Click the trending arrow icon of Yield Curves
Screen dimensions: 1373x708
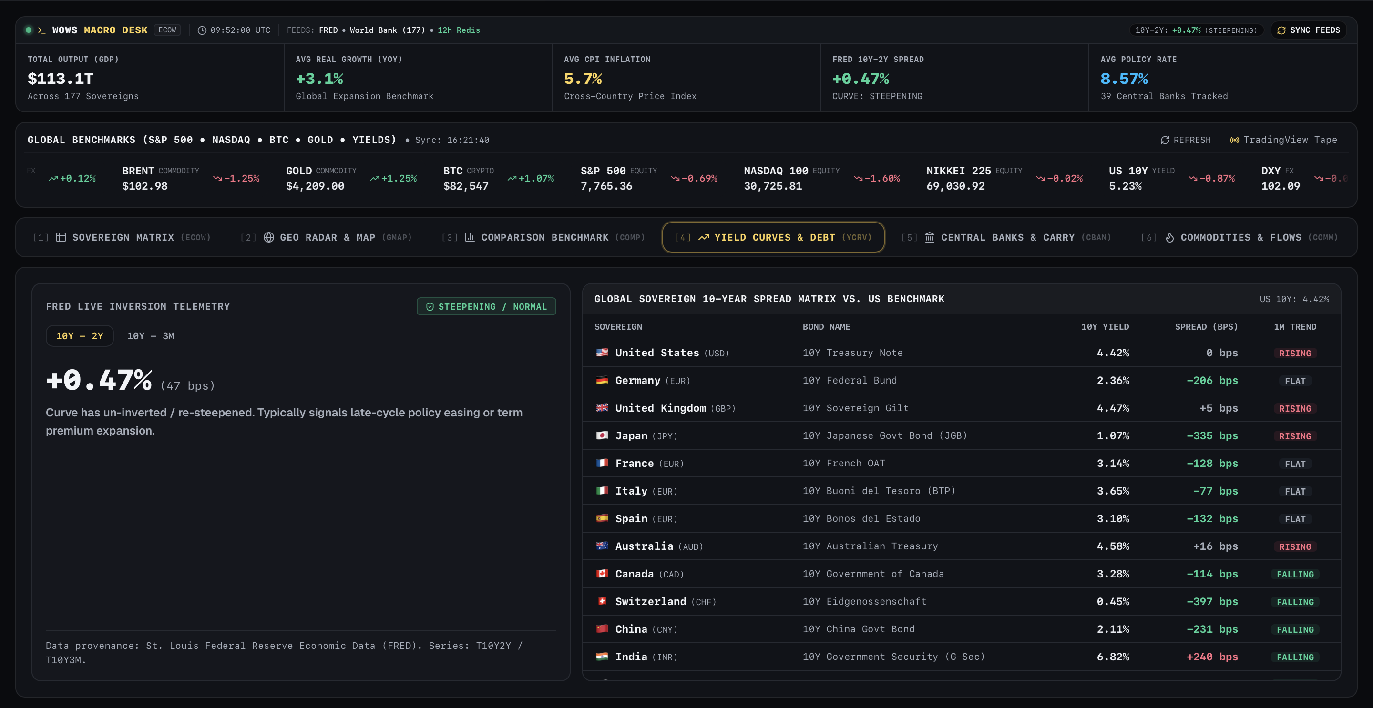[704, 237]
